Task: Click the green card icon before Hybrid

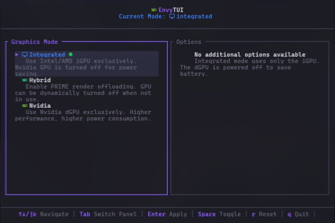Action: coord(25,80)
